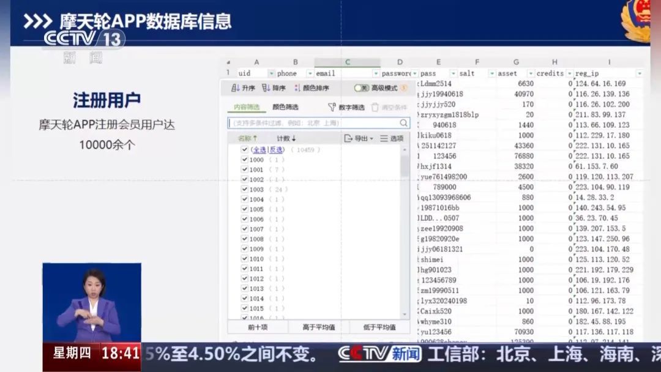Select the color sort (颜色排序) icon
Image resolution: width=661 pixels, height=372 pixels.
click(x=297, y=88)
